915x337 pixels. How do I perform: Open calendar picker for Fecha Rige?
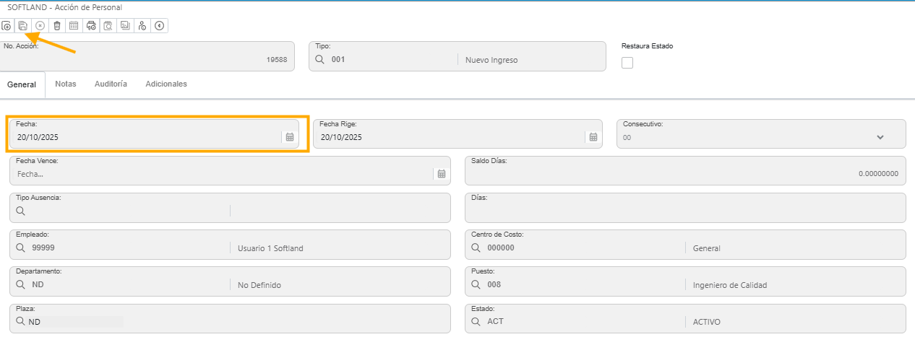tap(593, 137)
